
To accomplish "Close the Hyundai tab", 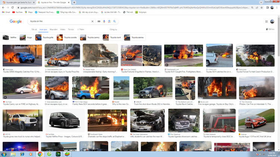I will coord(34,3).
